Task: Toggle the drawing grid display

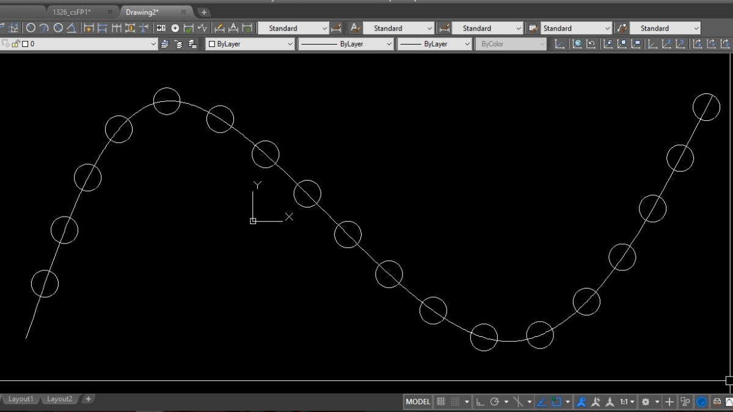Action: point(440,402)
